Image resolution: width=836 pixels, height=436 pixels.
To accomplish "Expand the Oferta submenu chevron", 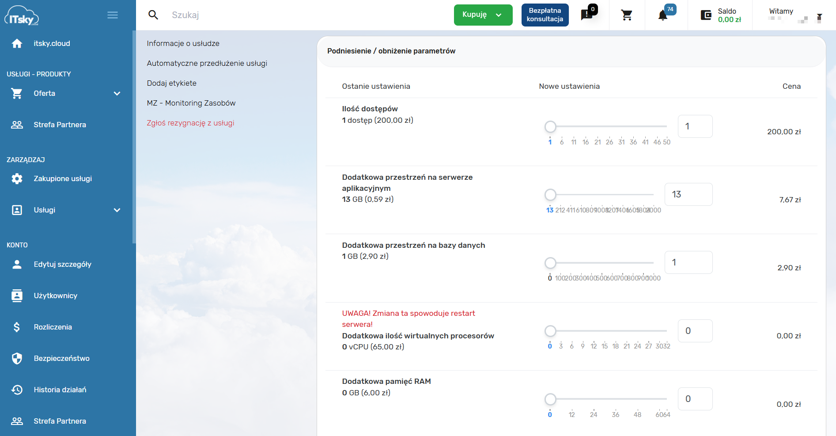I will (x=117, y=93).
